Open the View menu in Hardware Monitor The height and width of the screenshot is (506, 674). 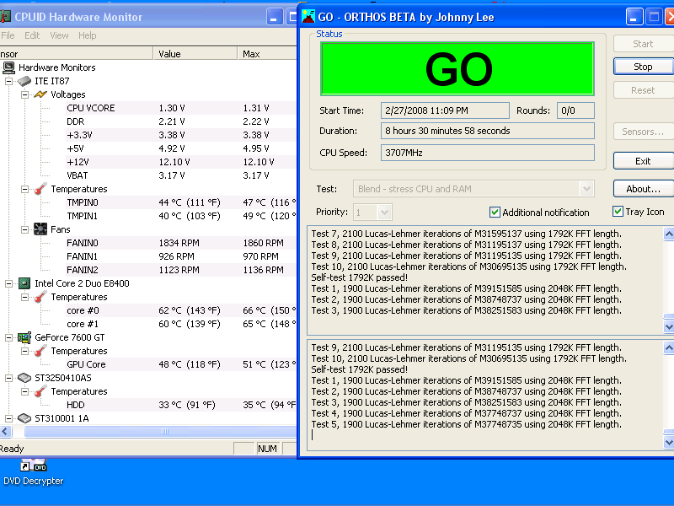[59, 35]
